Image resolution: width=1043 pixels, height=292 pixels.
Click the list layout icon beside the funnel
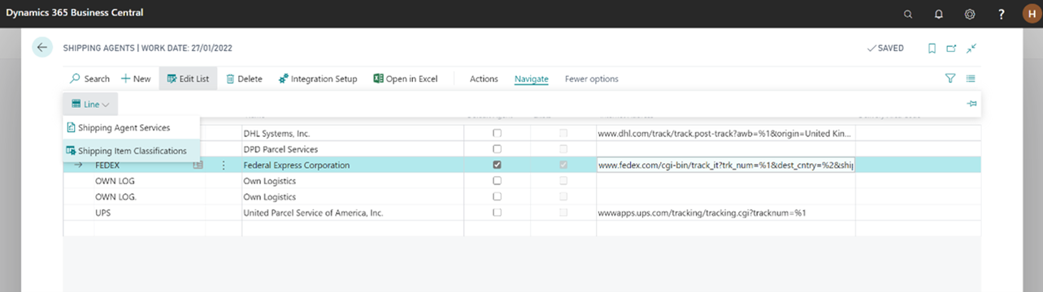pyautogui.click(x=971, y=79)
